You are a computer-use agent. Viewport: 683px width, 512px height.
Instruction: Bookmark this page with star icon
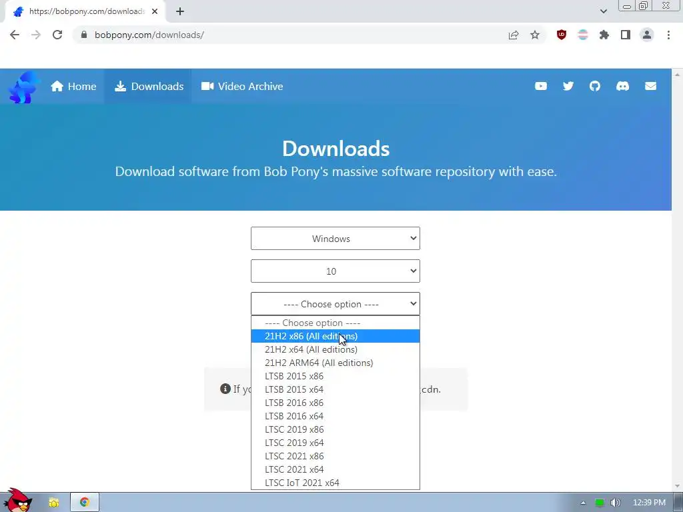(535, 35)
